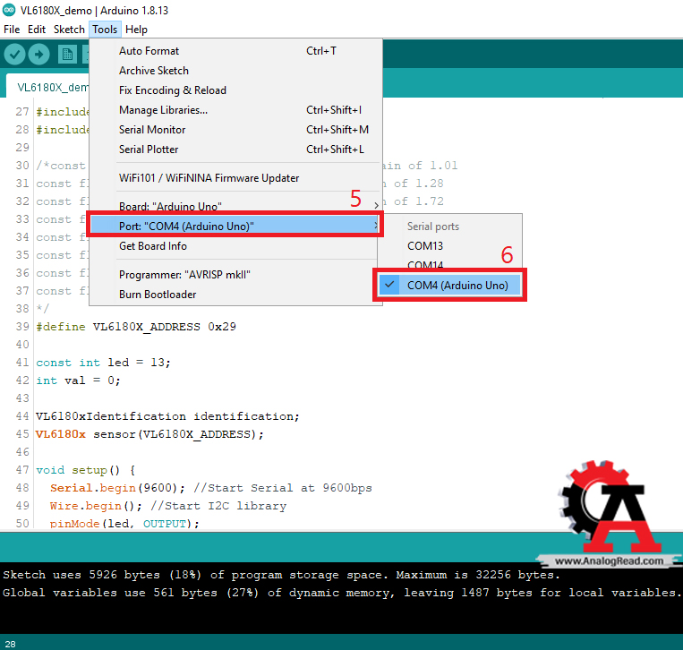Screen dimensions: 683x650
Task: Open the Help menu
Action: 136,30
